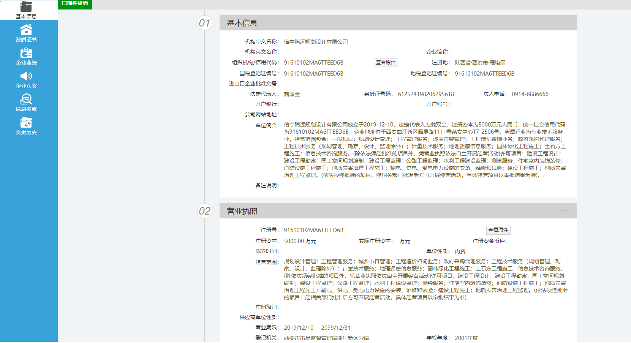This screenshot has height=343, width=631.
Task: Open the 扫描件查看 tab
Action: pyautogui.click(x=74, y=5)
